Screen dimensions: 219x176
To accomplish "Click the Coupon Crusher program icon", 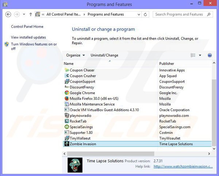I will click(x=67, y=76).
